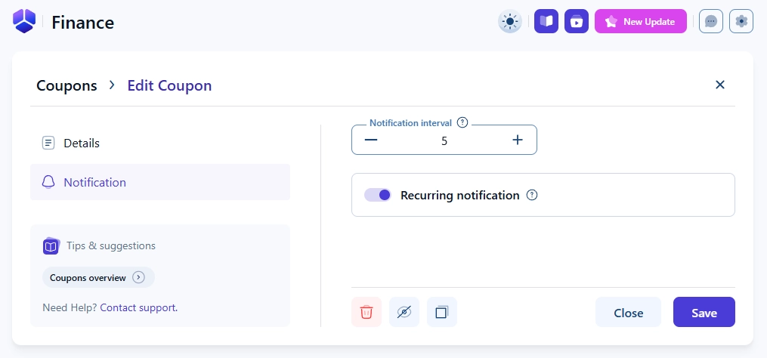
Task: Open the settings gear icon
Action: click(x=741, y=21)
